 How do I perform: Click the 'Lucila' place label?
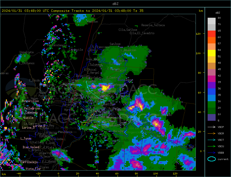coord(28,118)
